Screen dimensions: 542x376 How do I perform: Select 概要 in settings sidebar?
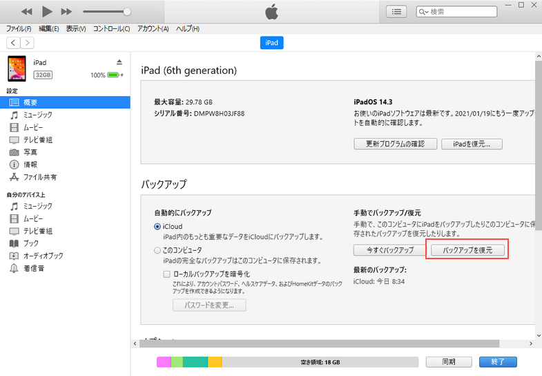(x=65, y=102)
